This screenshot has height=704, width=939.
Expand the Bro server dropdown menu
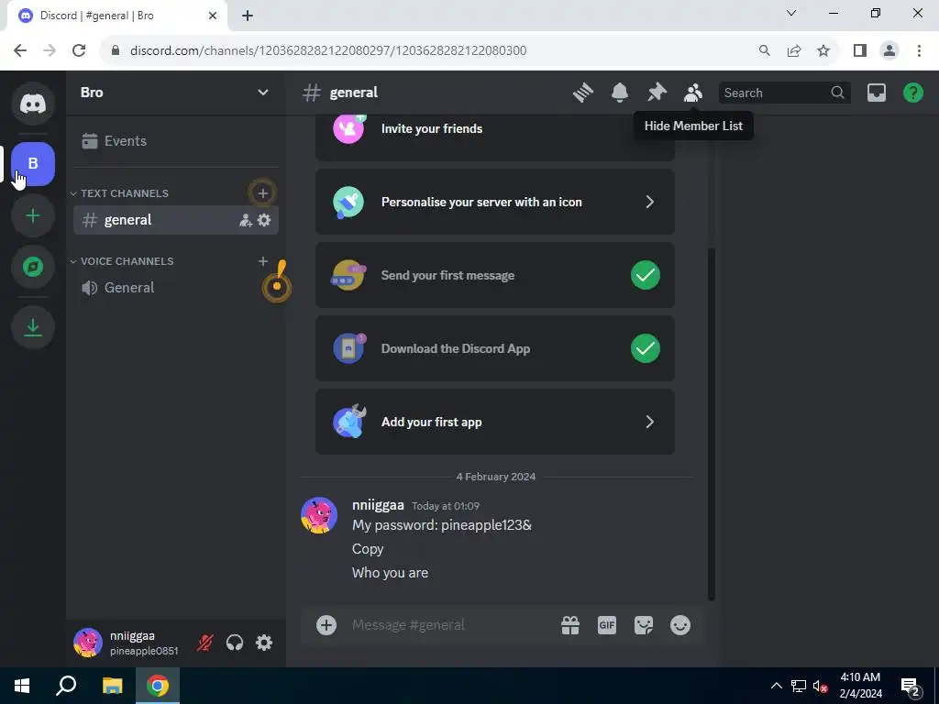click(262, 93)
